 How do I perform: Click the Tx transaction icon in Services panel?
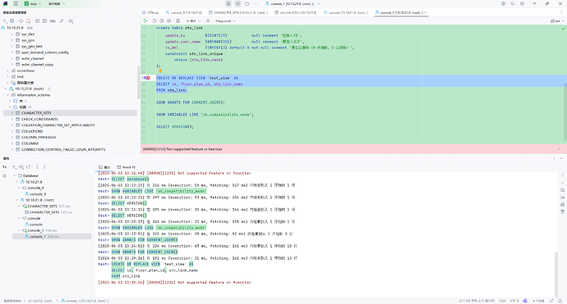tap(5, 167)
